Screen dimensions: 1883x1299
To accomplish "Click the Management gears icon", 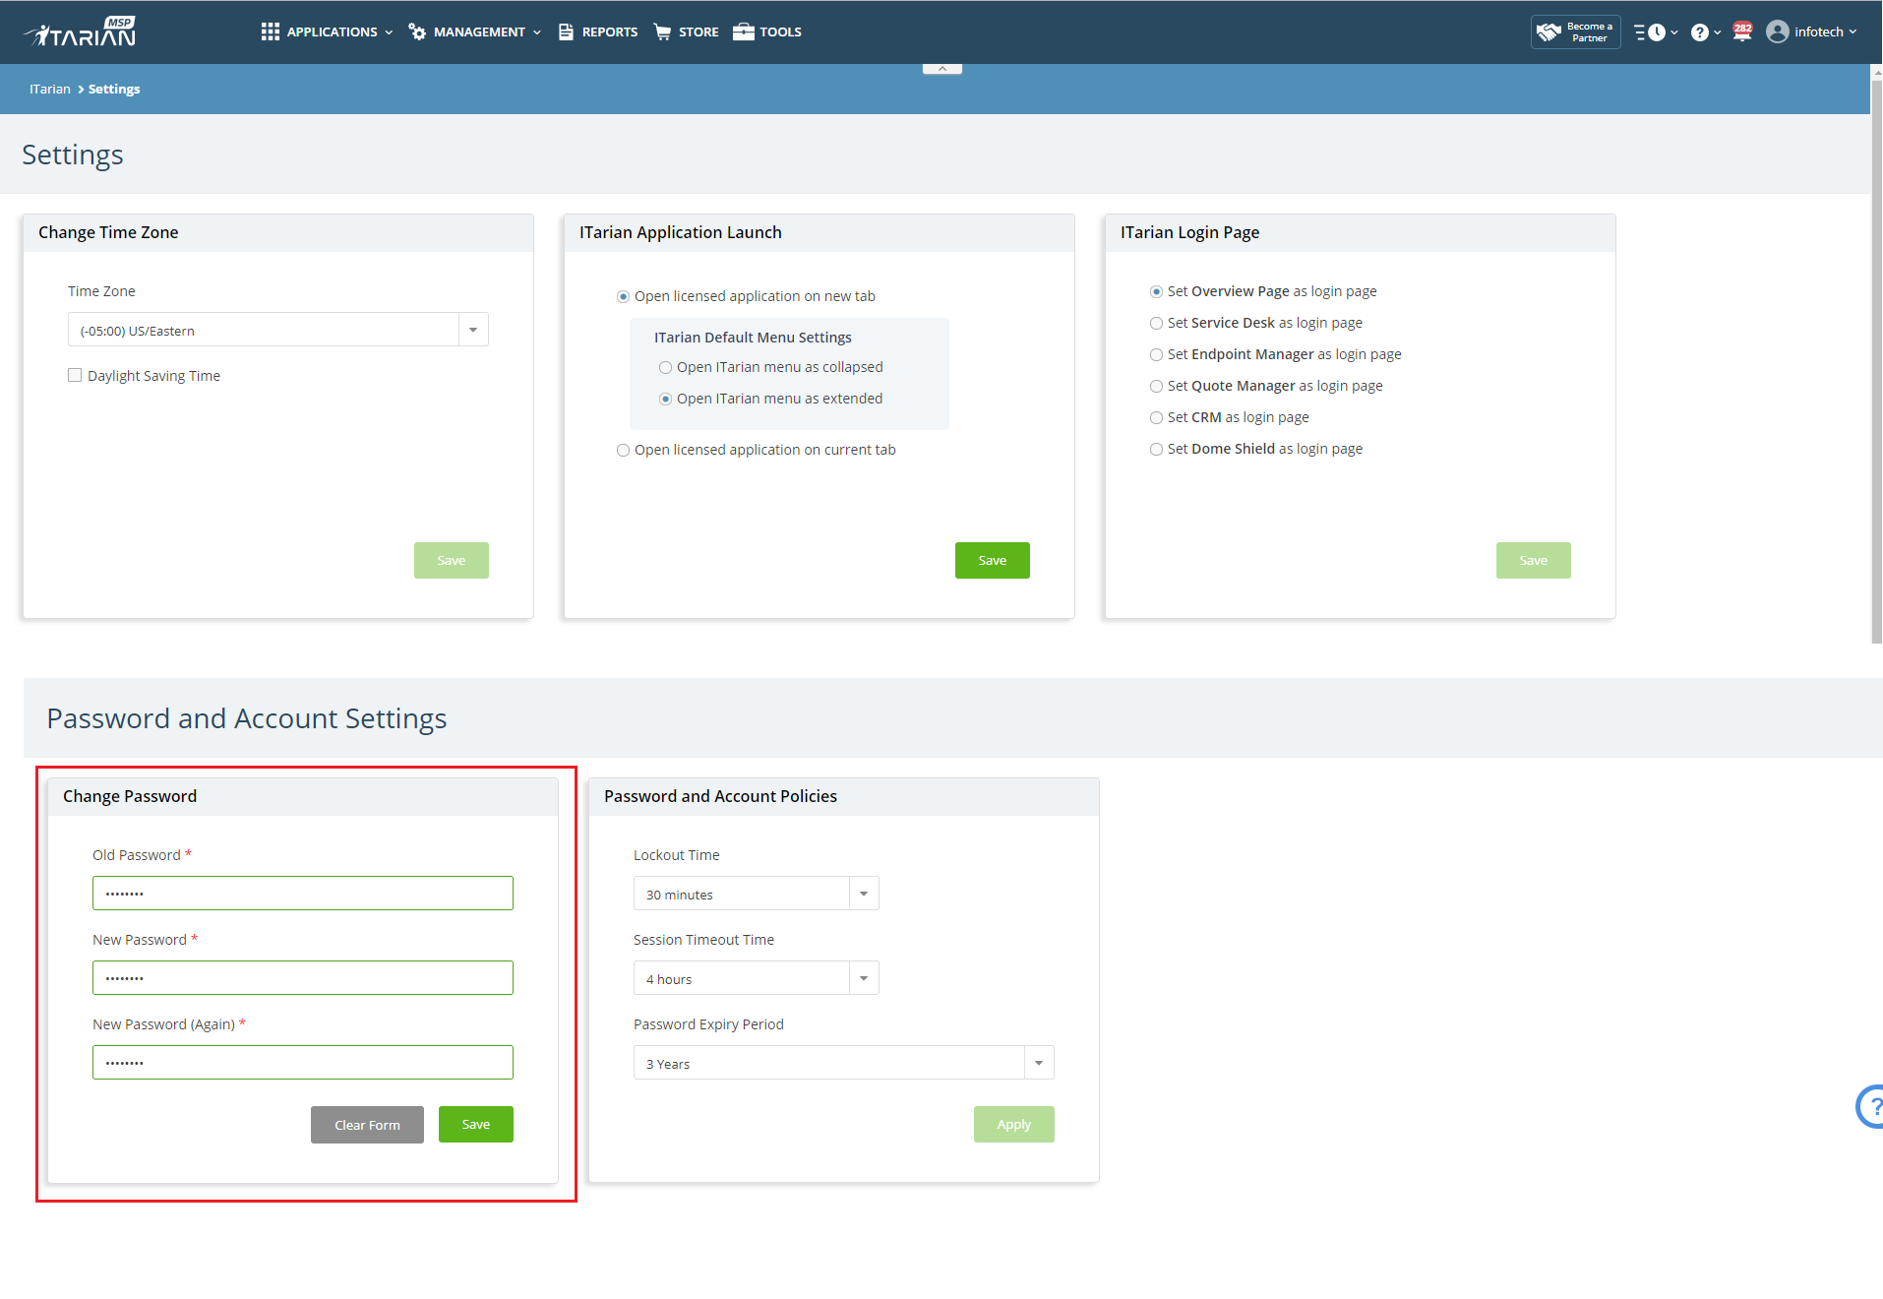I will (x=417, y=31).
